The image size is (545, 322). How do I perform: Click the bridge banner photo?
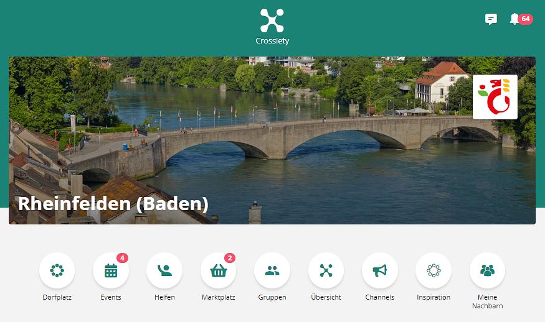click(272, 140)
